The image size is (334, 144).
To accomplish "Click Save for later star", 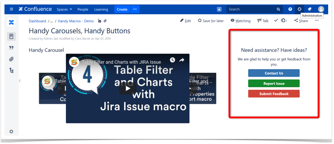I will click(211, 21).
